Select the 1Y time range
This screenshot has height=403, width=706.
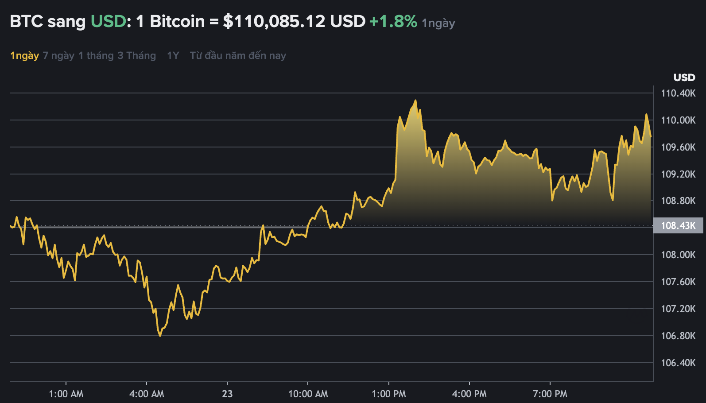[x=173, y=56]
